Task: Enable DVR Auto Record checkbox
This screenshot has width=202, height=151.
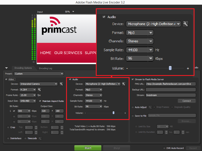Action: 164,148
